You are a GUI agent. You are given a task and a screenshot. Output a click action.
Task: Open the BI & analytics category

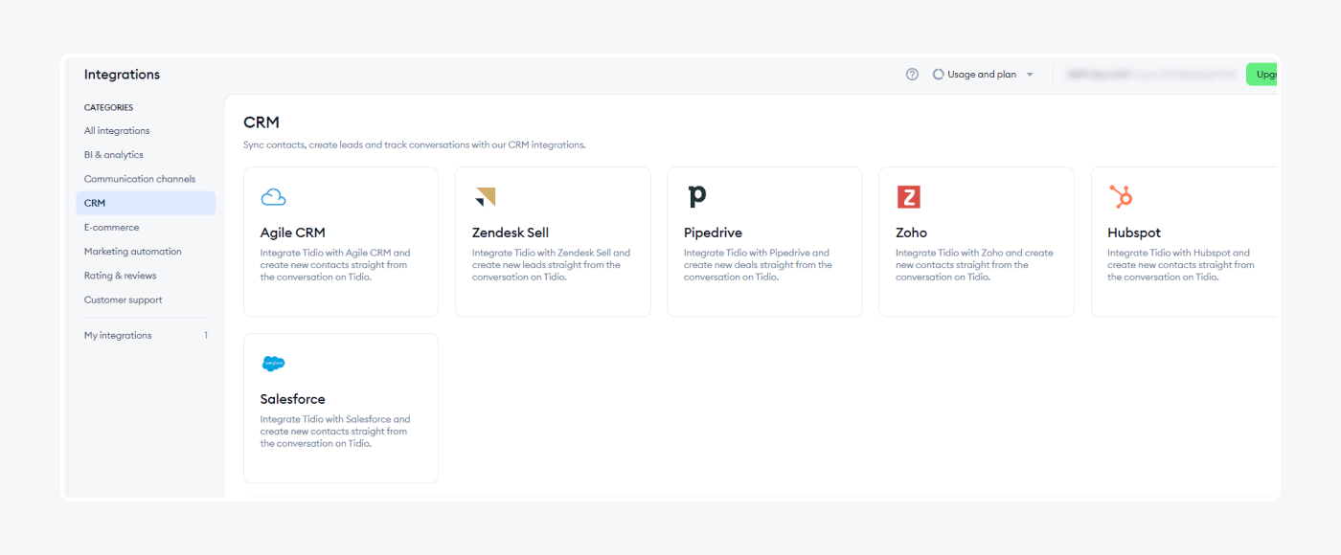pos(113,155)
